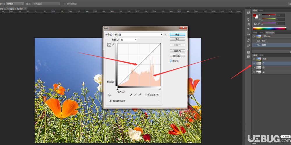Open the Paragraph styles panel icon

tap(249, 41)
